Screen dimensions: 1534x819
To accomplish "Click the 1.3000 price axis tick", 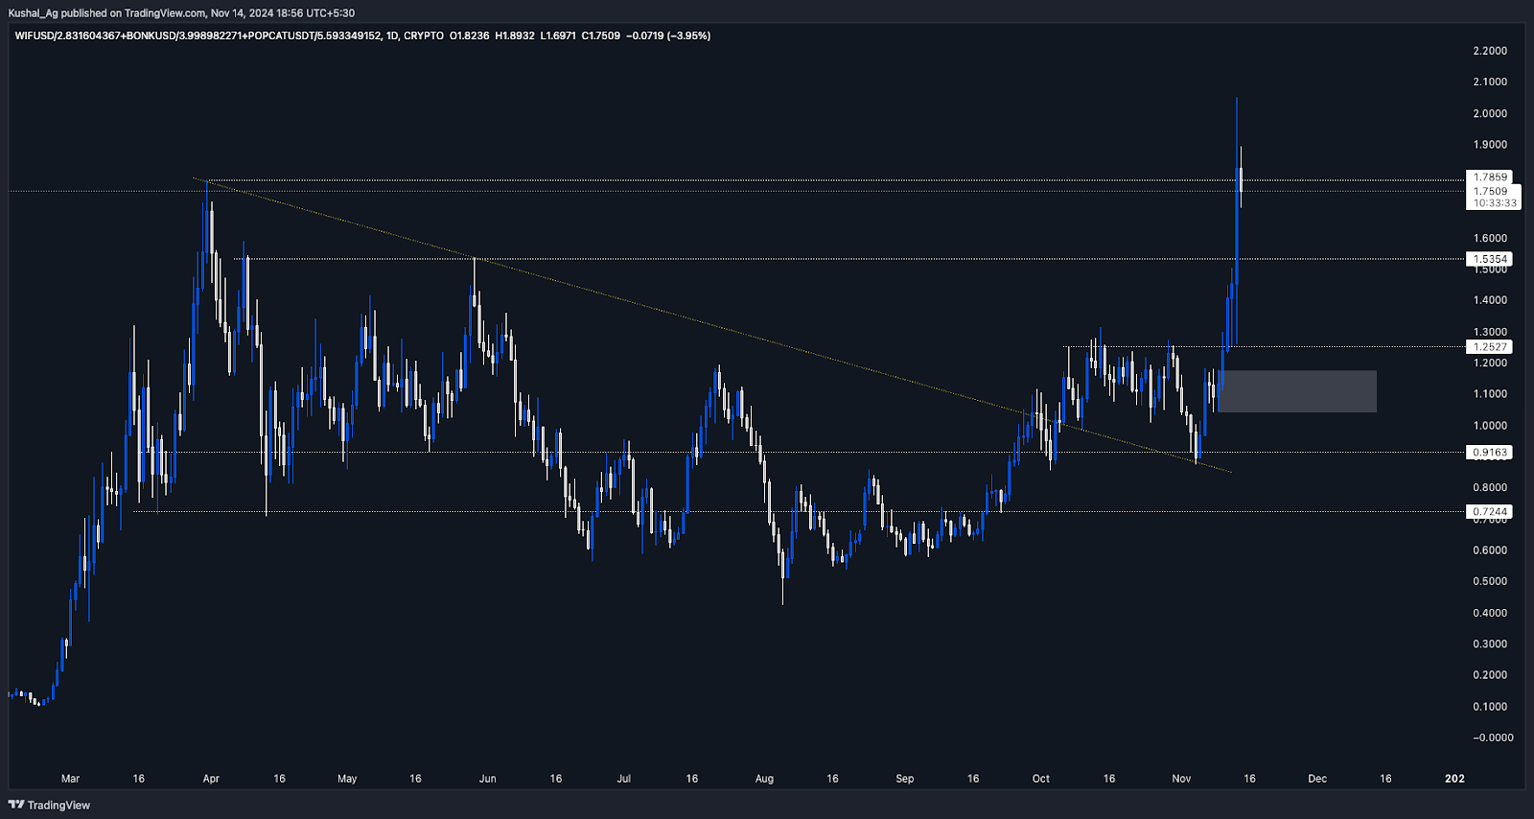I will (1490, 332).
